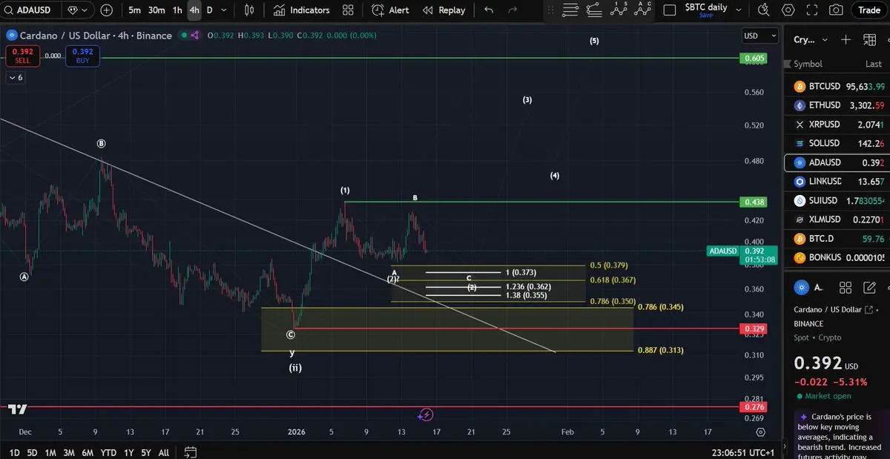Open the diamond plan dropdown
890x459 pixels.
pos(78,10)
